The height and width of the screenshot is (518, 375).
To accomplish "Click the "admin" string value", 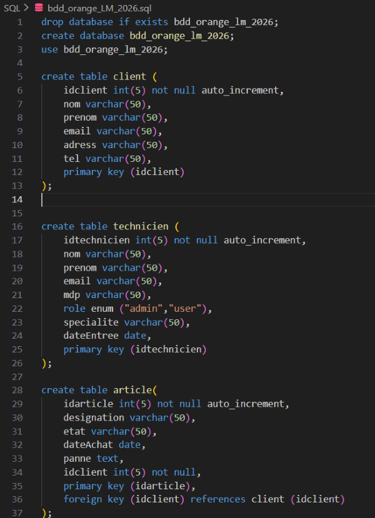I will click(x=143, y=309).
